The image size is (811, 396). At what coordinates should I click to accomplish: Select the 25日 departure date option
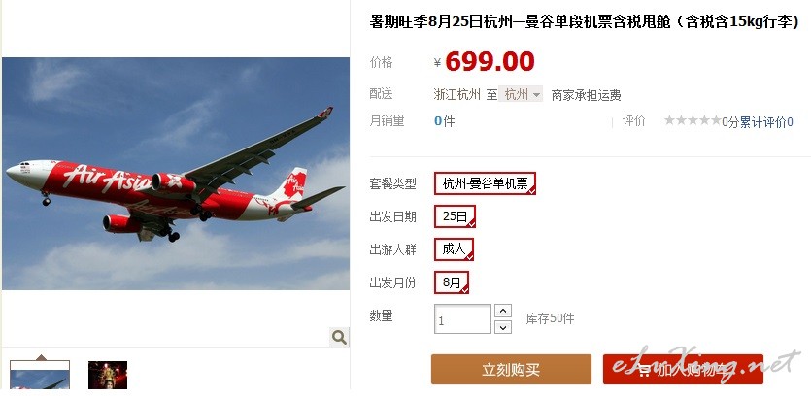(x=455, y=216)
